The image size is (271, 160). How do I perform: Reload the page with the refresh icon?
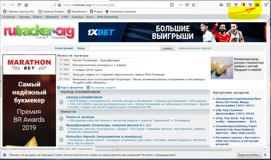tap(19, 5)
